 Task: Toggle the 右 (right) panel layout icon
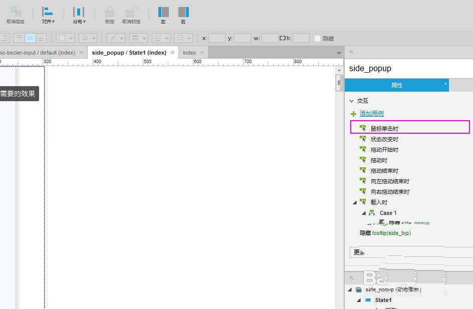click(x=183, y=12)
